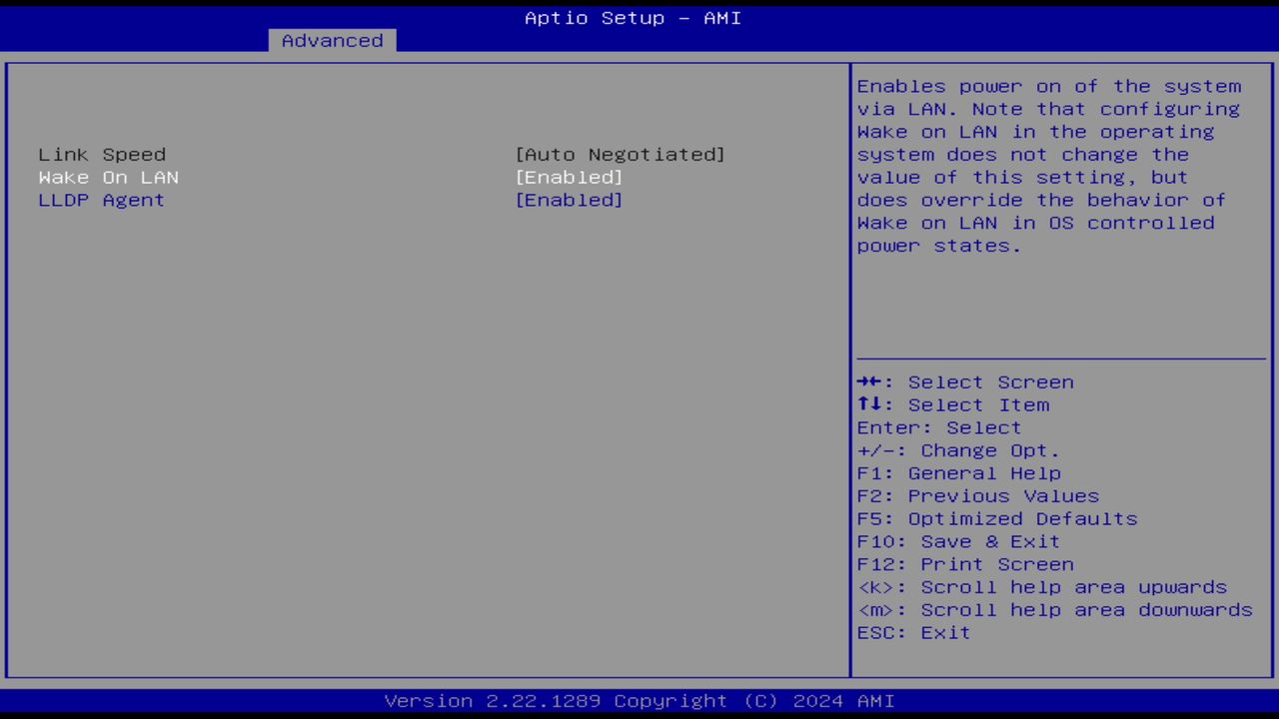
Task: Click the Scroll help area upwards hint
Action: [x=1042, y=588]
